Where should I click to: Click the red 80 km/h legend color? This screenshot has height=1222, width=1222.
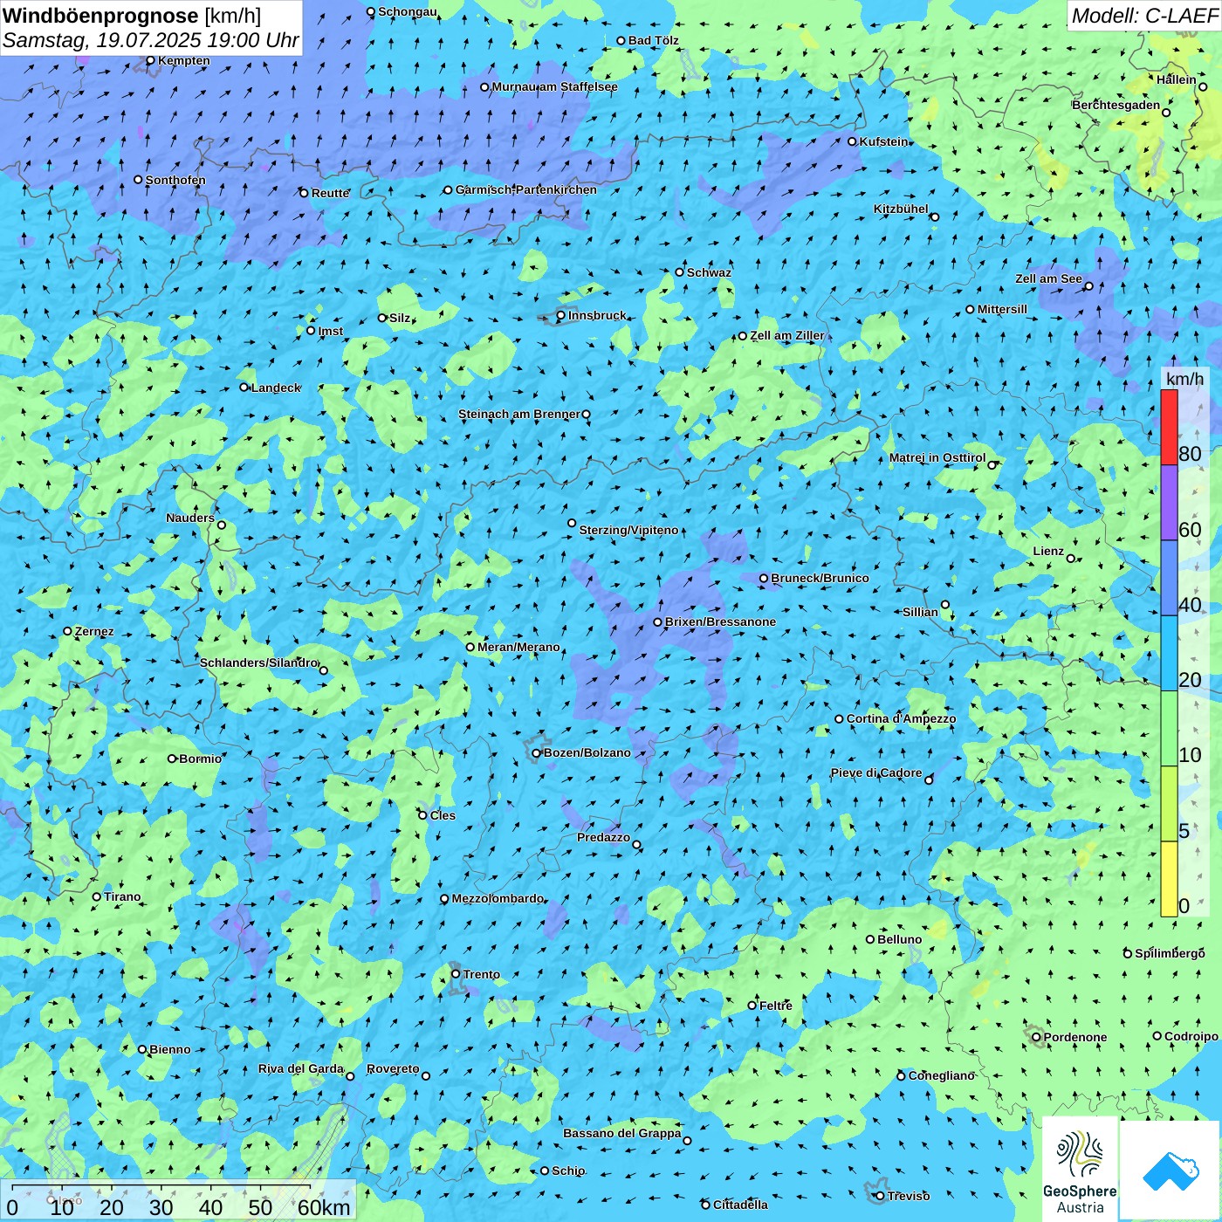tap(1169, 427)
